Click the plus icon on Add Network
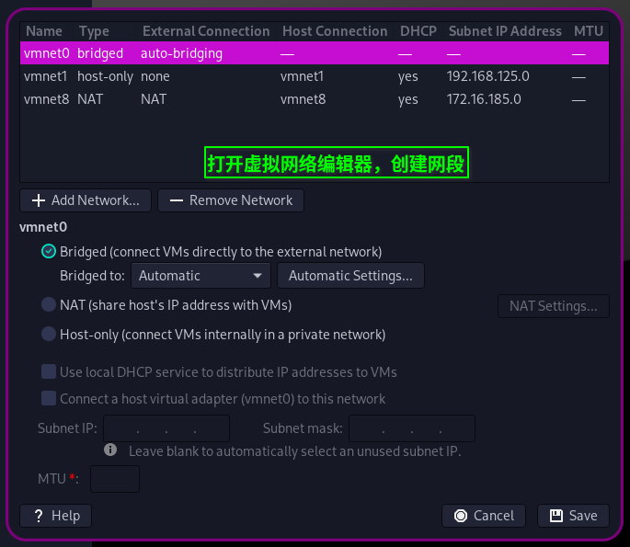The image size is (630, 547). tap(39, 200)
